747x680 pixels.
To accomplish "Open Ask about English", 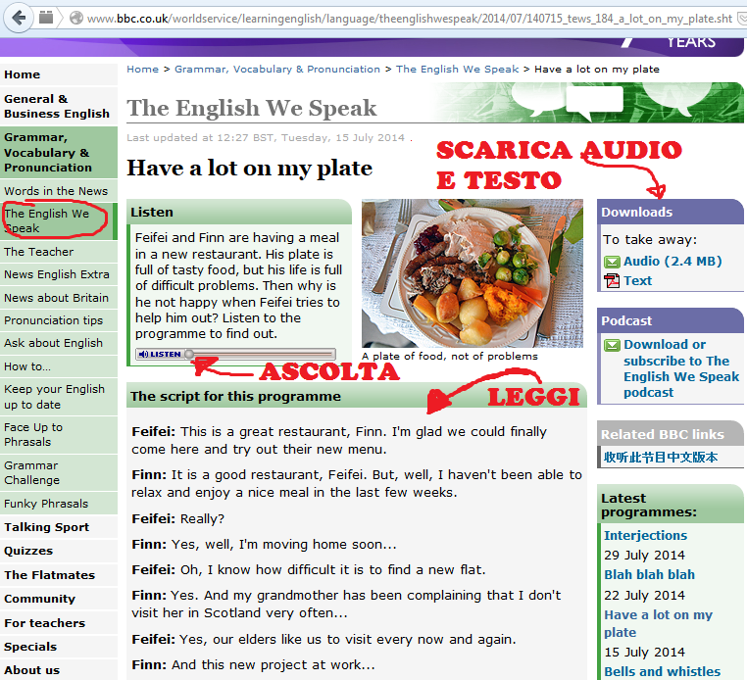I will pos(59,343).
